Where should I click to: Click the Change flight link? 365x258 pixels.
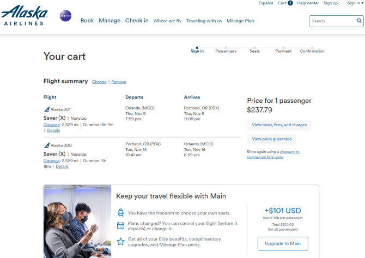[99, 82]
